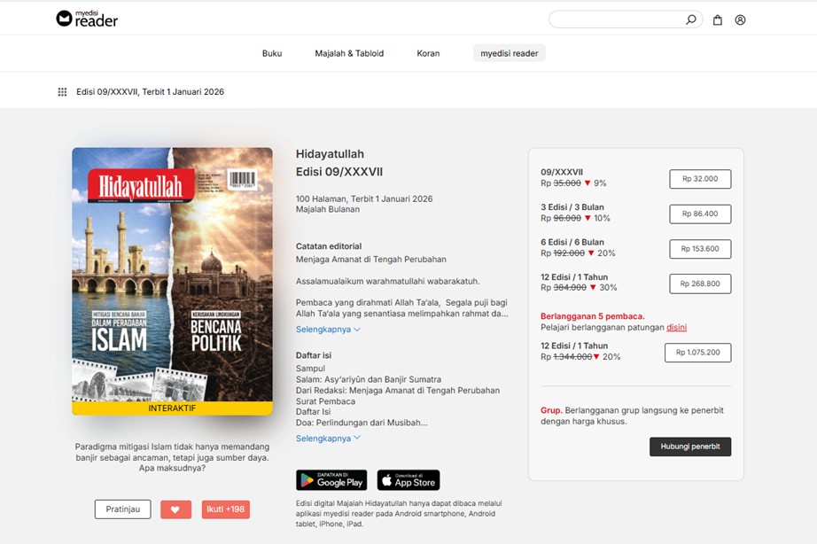
Task: Click 'Menjaga Amanat di Tengah Perubahan' editorial title
Action: pos(371,259)
